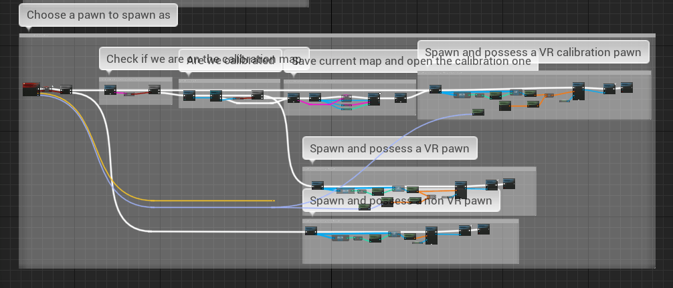Click tall spawn node in VR calibration pawn group
673x288 pixels.
click(x=578, y=91)
